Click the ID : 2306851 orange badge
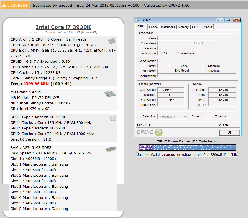The height and width of the screenshot is (218, 248). [x=15, y=5]
